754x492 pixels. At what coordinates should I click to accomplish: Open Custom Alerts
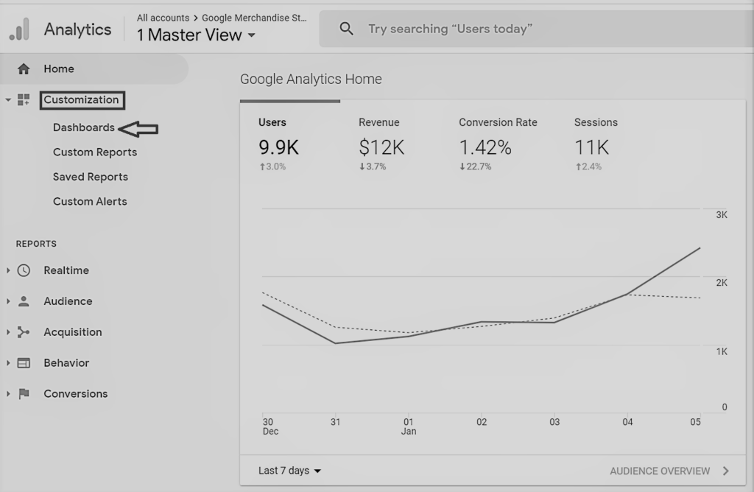(x=90, y=202)
